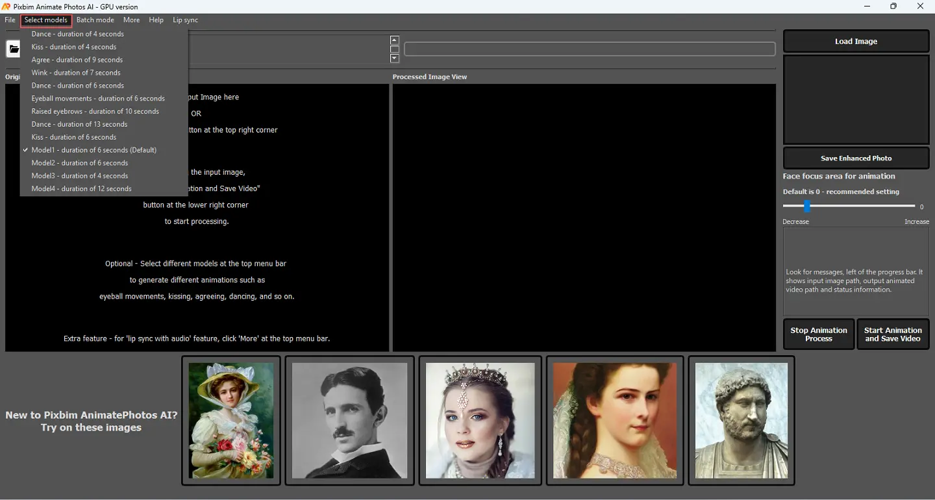Open the More menu
The image size is (935, 500).
[132, 20]
